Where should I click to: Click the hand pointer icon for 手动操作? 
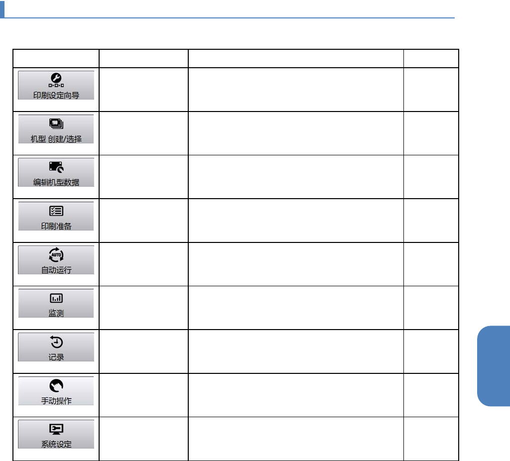pyautogui.click(x=56, y=386)
